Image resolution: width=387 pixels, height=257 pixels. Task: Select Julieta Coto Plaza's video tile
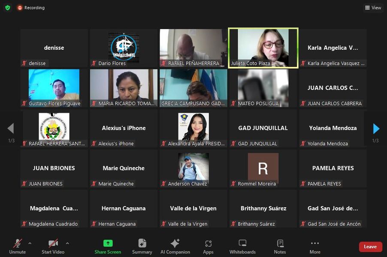click(x=263, y=48)
